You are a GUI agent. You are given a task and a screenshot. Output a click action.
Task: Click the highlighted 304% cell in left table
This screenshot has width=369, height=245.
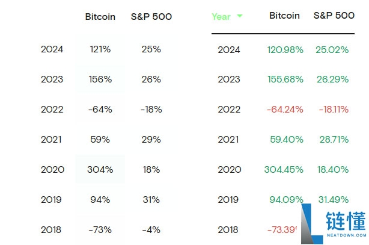(100, 170)
